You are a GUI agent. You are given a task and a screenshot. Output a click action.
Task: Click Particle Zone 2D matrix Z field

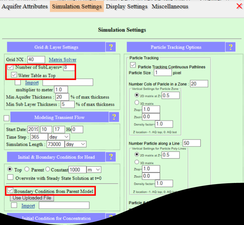tap(171, 95)
